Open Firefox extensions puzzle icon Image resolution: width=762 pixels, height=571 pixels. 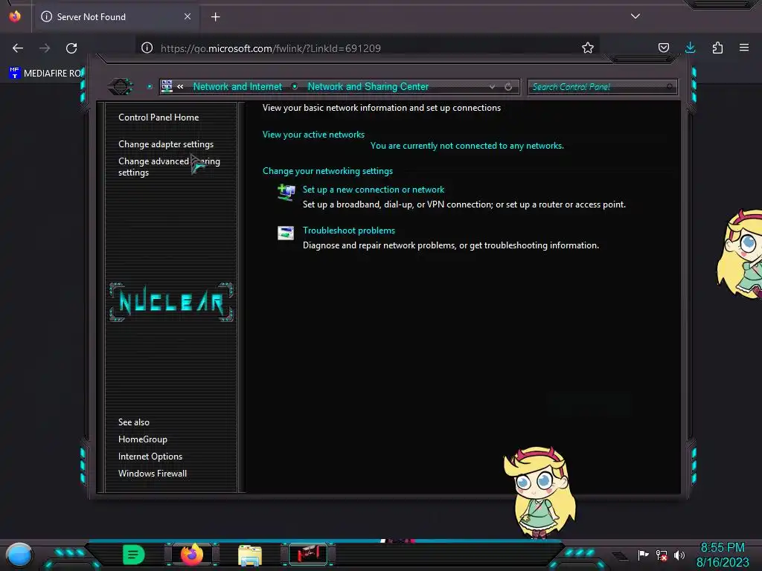pos(717,48)
